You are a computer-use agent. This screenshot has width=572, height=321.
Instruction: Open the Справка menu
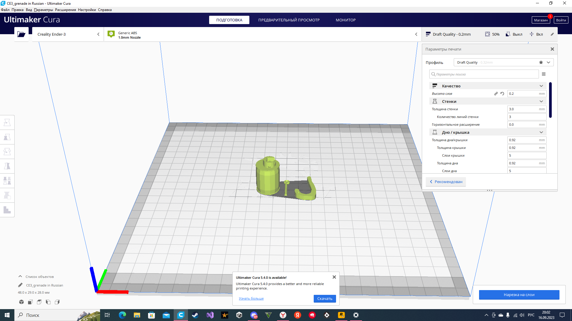click(105, 10)
